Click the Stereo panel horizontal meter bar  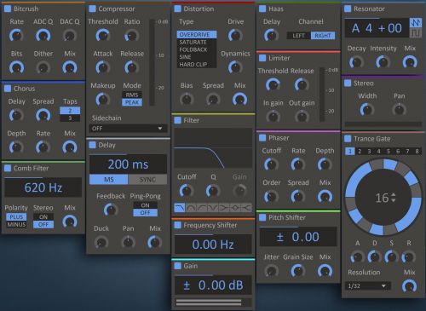click(383, 124)
